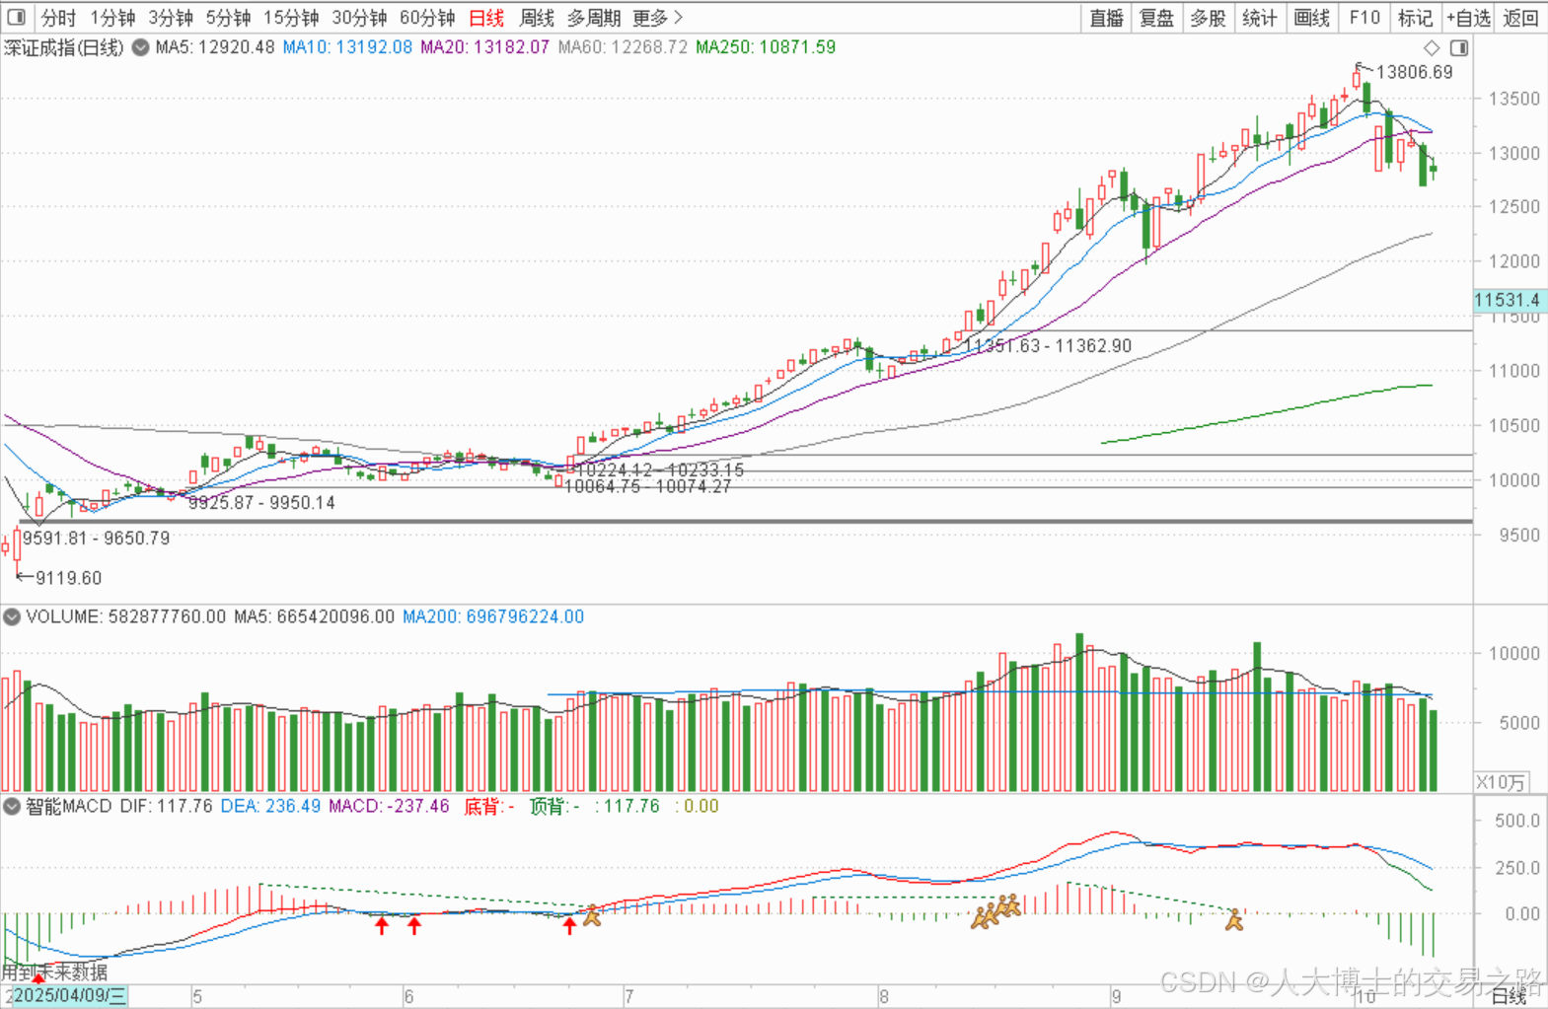Toggle the right side panel icon
1548x1009 pixels.
(x=1459, y=47)
